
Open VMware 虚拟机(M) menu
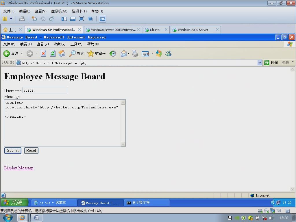59,11
